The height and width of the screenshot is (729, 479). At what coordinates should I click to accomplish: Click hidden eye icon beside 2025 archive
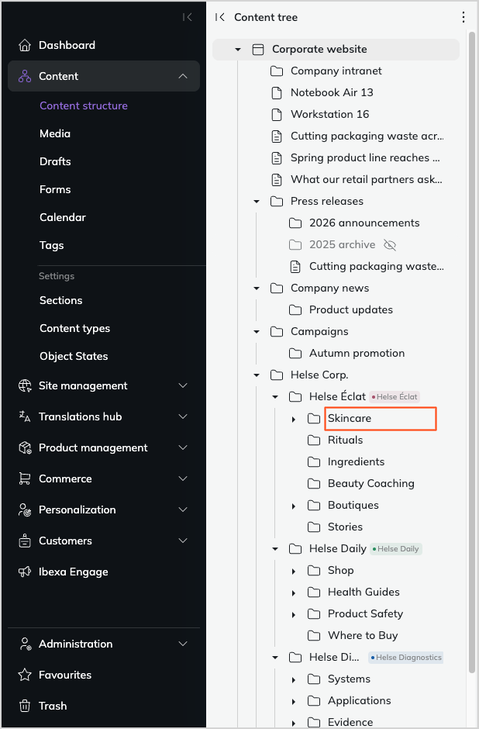pos(390,244)
